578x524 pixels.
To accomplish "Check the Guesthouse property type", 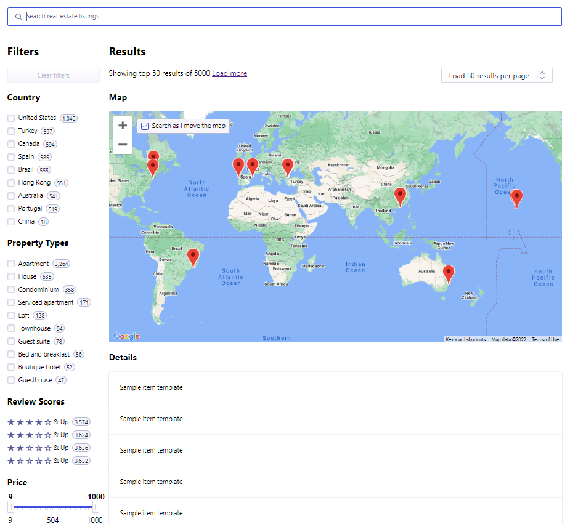I will coord(11,380).
